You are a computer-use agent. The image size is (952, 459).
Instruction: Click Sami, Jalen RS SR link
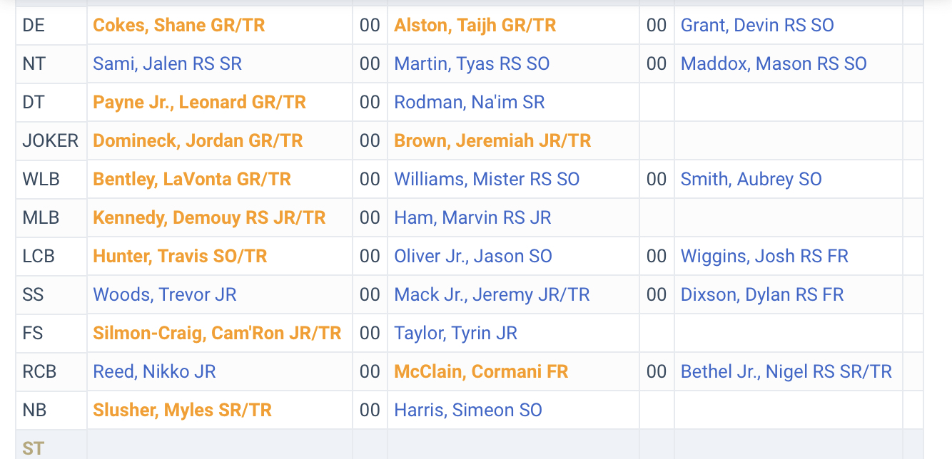coord(168,63)
